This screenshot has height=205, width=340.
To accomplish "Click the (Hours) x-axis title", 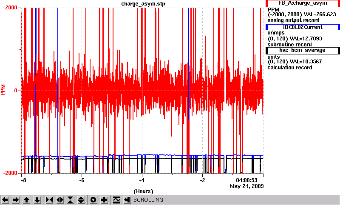I will [143, 191].
